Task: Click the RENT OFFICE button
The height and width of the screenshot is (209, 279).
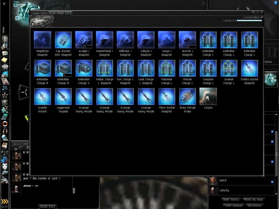Action: 231,200
